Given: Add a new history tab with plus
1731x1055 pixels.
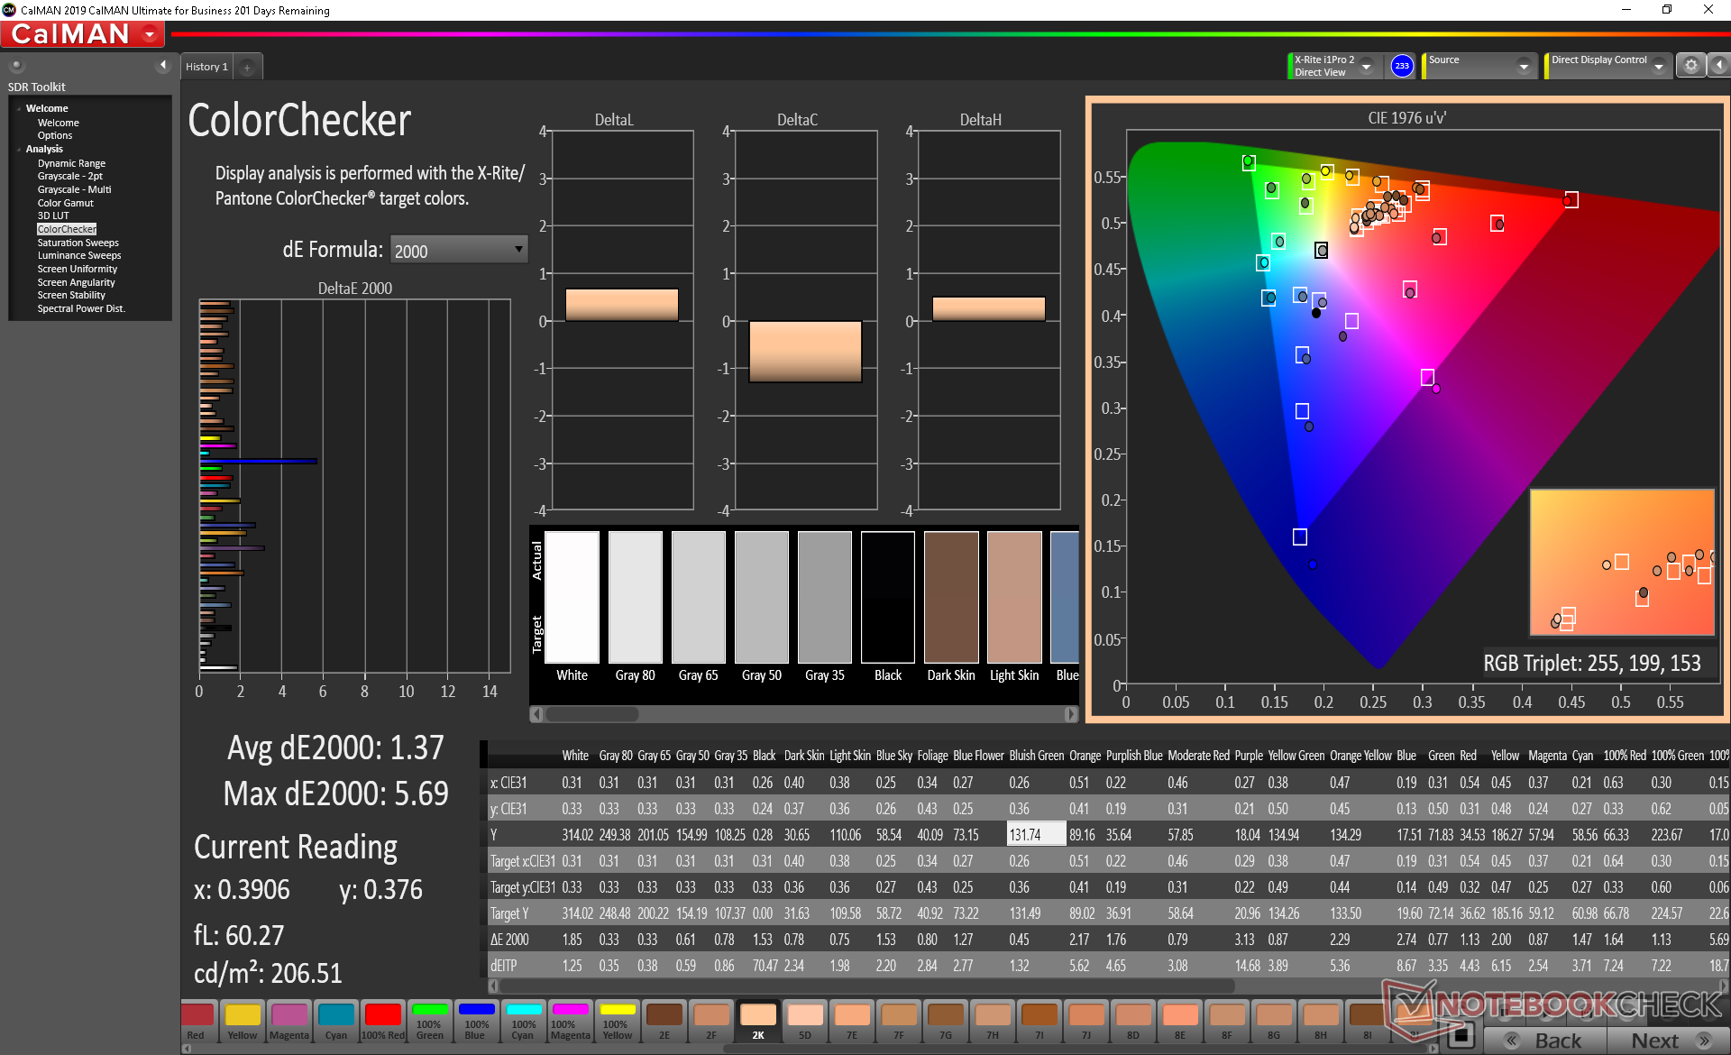Looking at the screenshot, I should coord(247,67).
